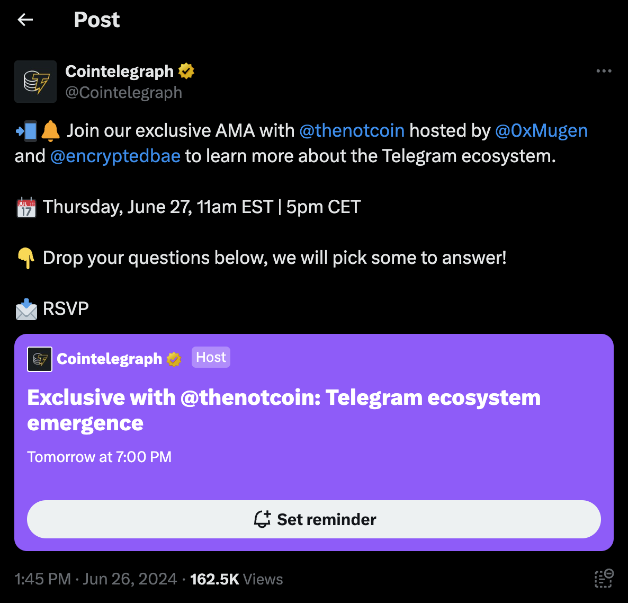Open the @0xMugen mention link
Viewport: 628px width, 603px height.
pos(541,130)
